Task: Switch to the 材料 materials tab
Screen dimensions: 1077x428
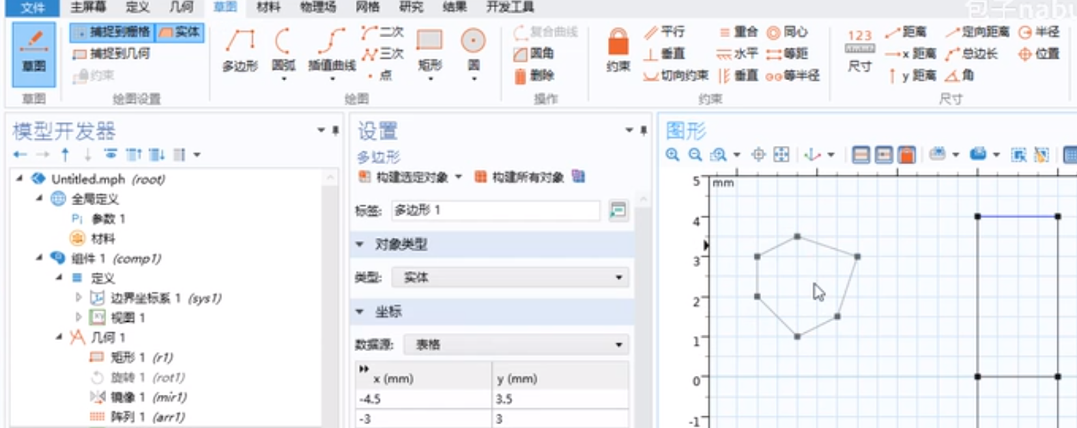Action: click(x=268, y=7)
